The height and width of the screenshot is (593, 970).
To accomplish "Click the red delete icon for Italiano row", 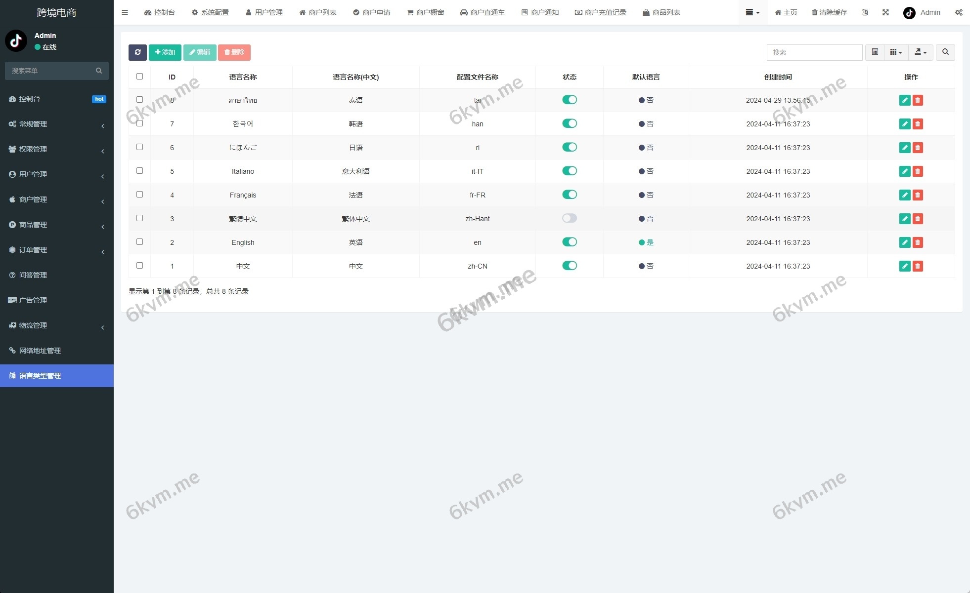I will coord(918,171).
